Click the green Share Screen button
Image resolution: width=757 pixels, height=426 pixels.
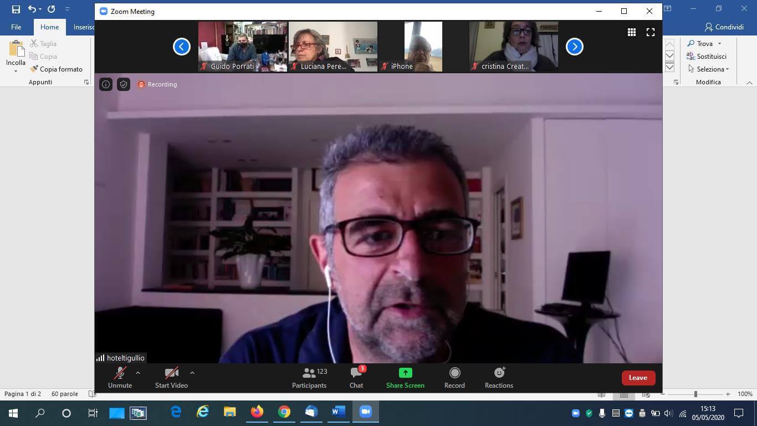(405, 378)
